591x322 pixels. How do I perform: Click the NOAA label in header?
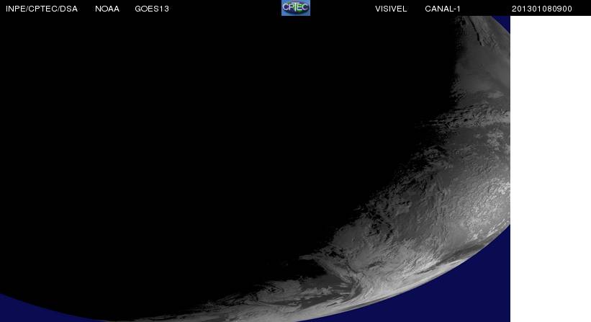pos(107,9)
